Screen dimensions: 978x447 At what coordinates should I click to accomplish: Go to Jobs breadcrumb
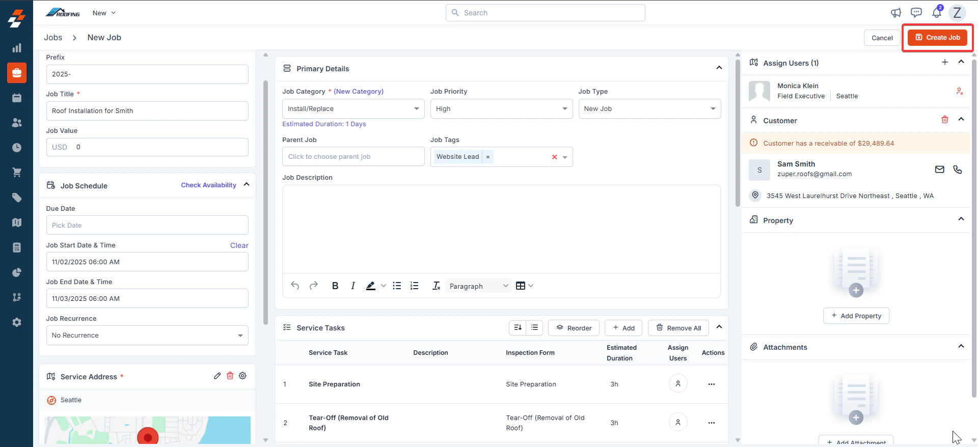pos(53,38)
